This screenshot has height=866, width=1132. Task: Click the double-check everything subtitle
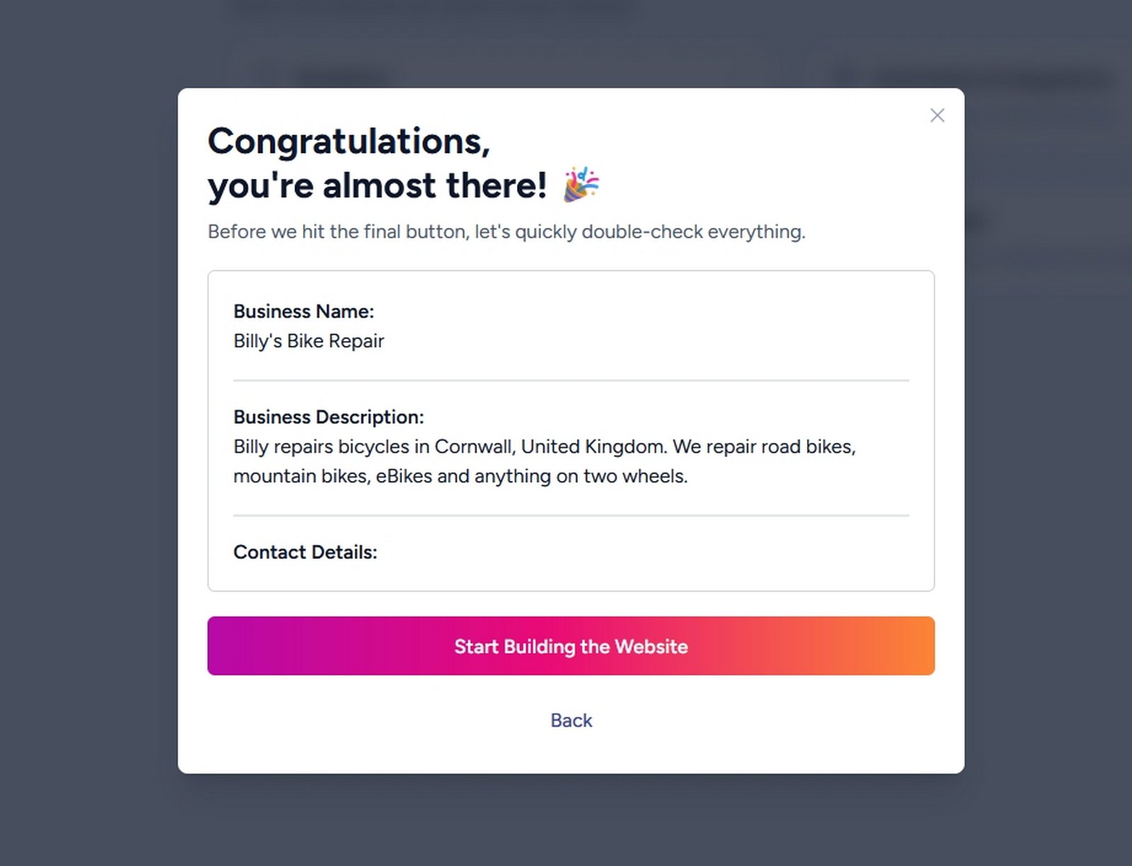coord(506,231)
